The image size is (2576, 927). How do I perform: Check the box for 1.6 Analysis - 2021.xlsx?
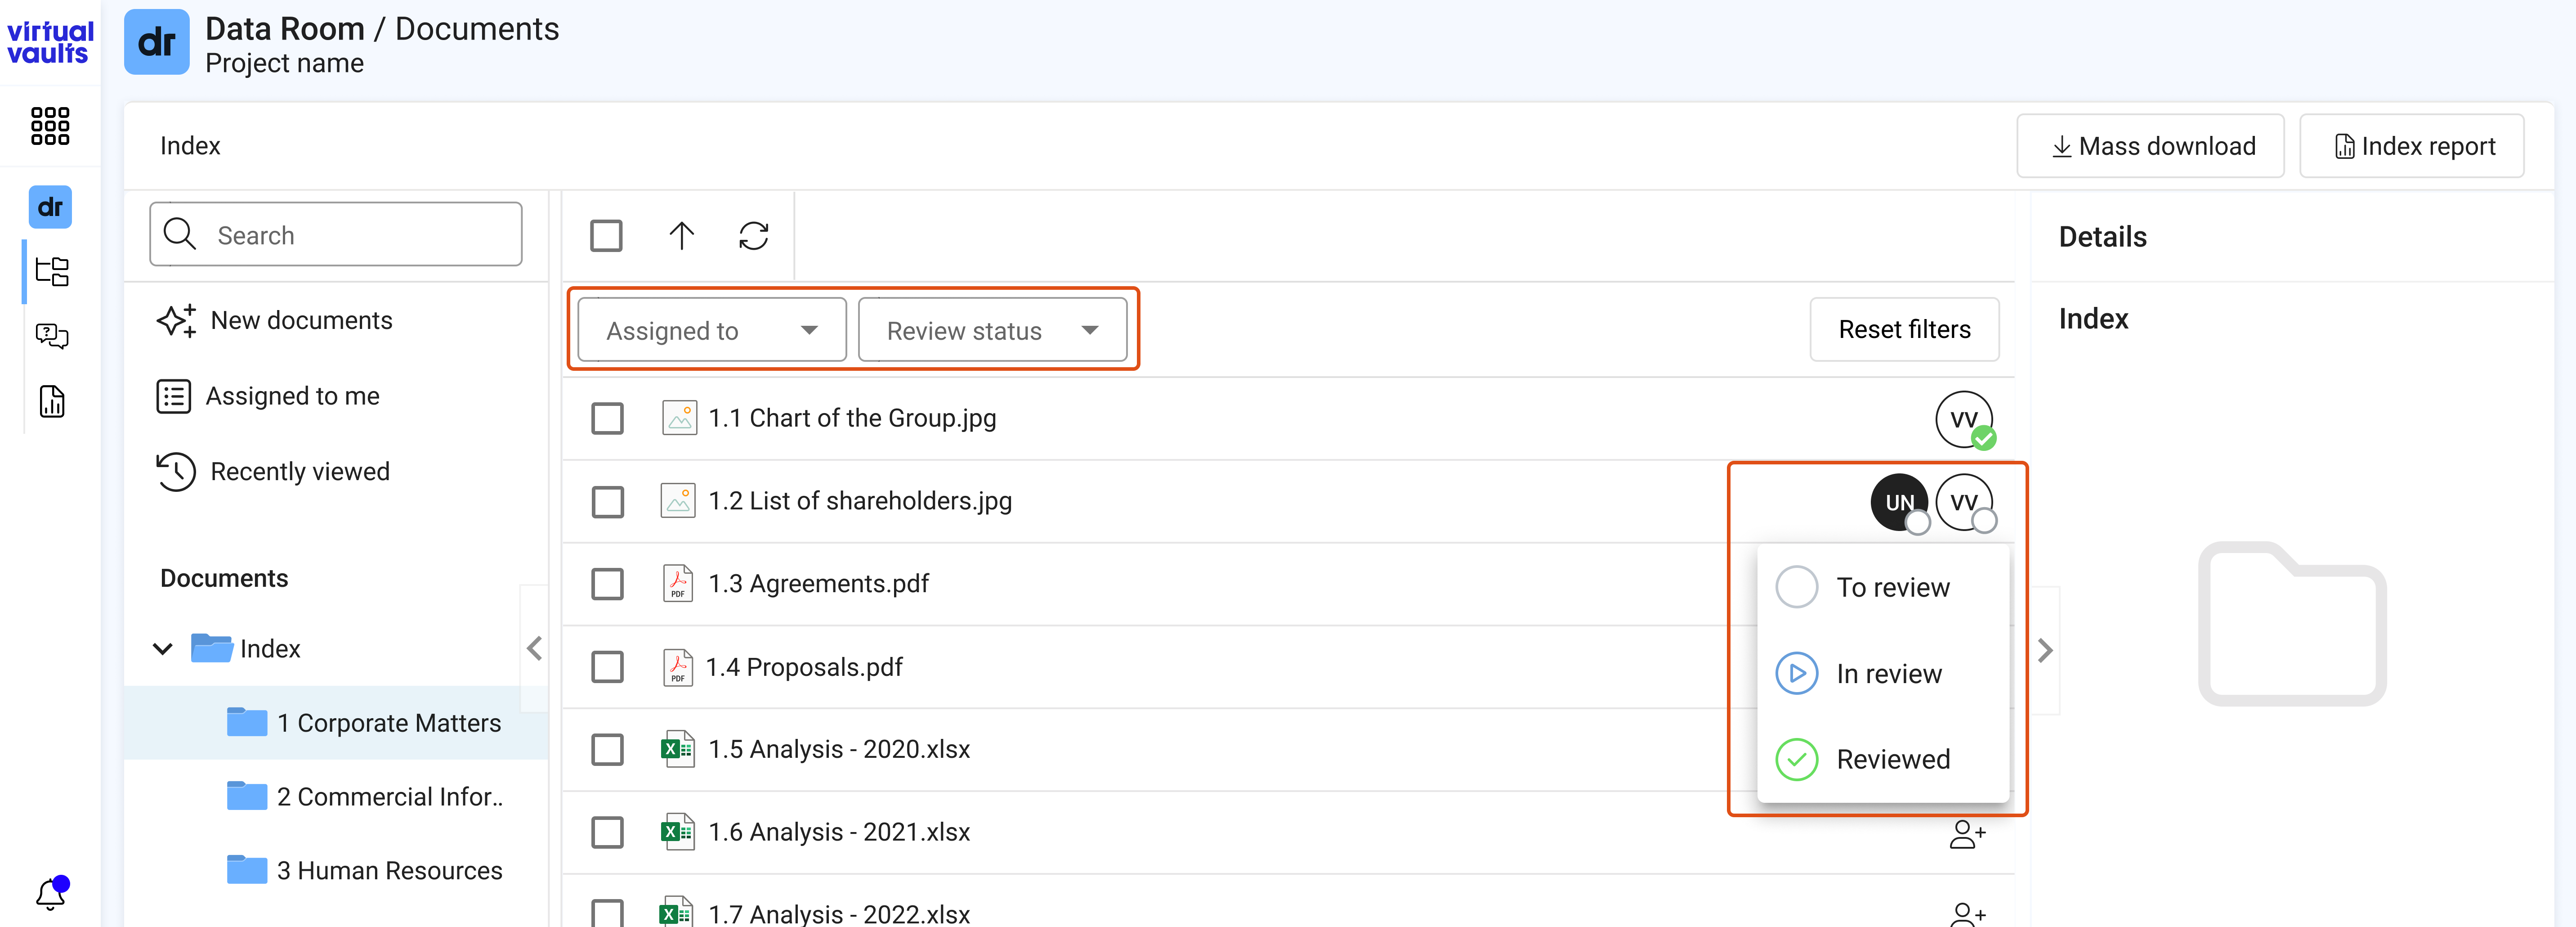[x=607, y=833]
